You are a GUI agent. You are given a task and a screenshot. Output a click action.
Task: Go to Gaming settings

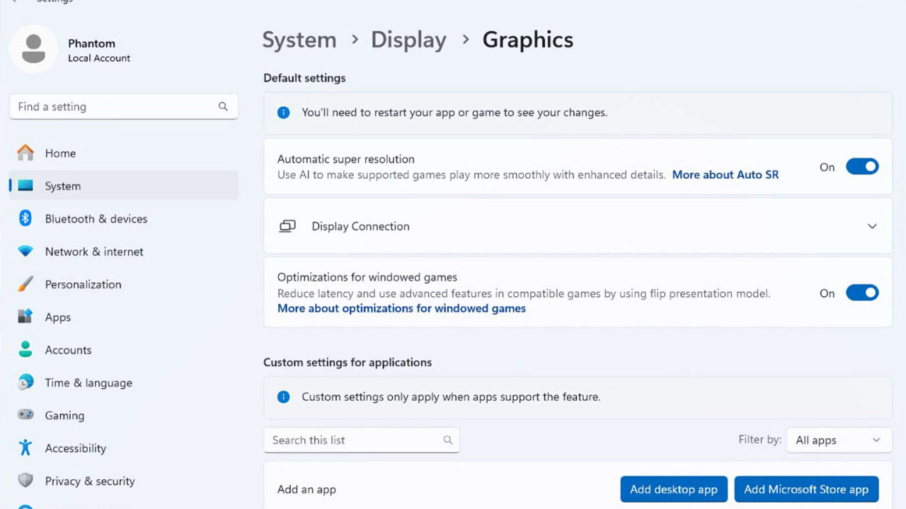click(124, 415)
